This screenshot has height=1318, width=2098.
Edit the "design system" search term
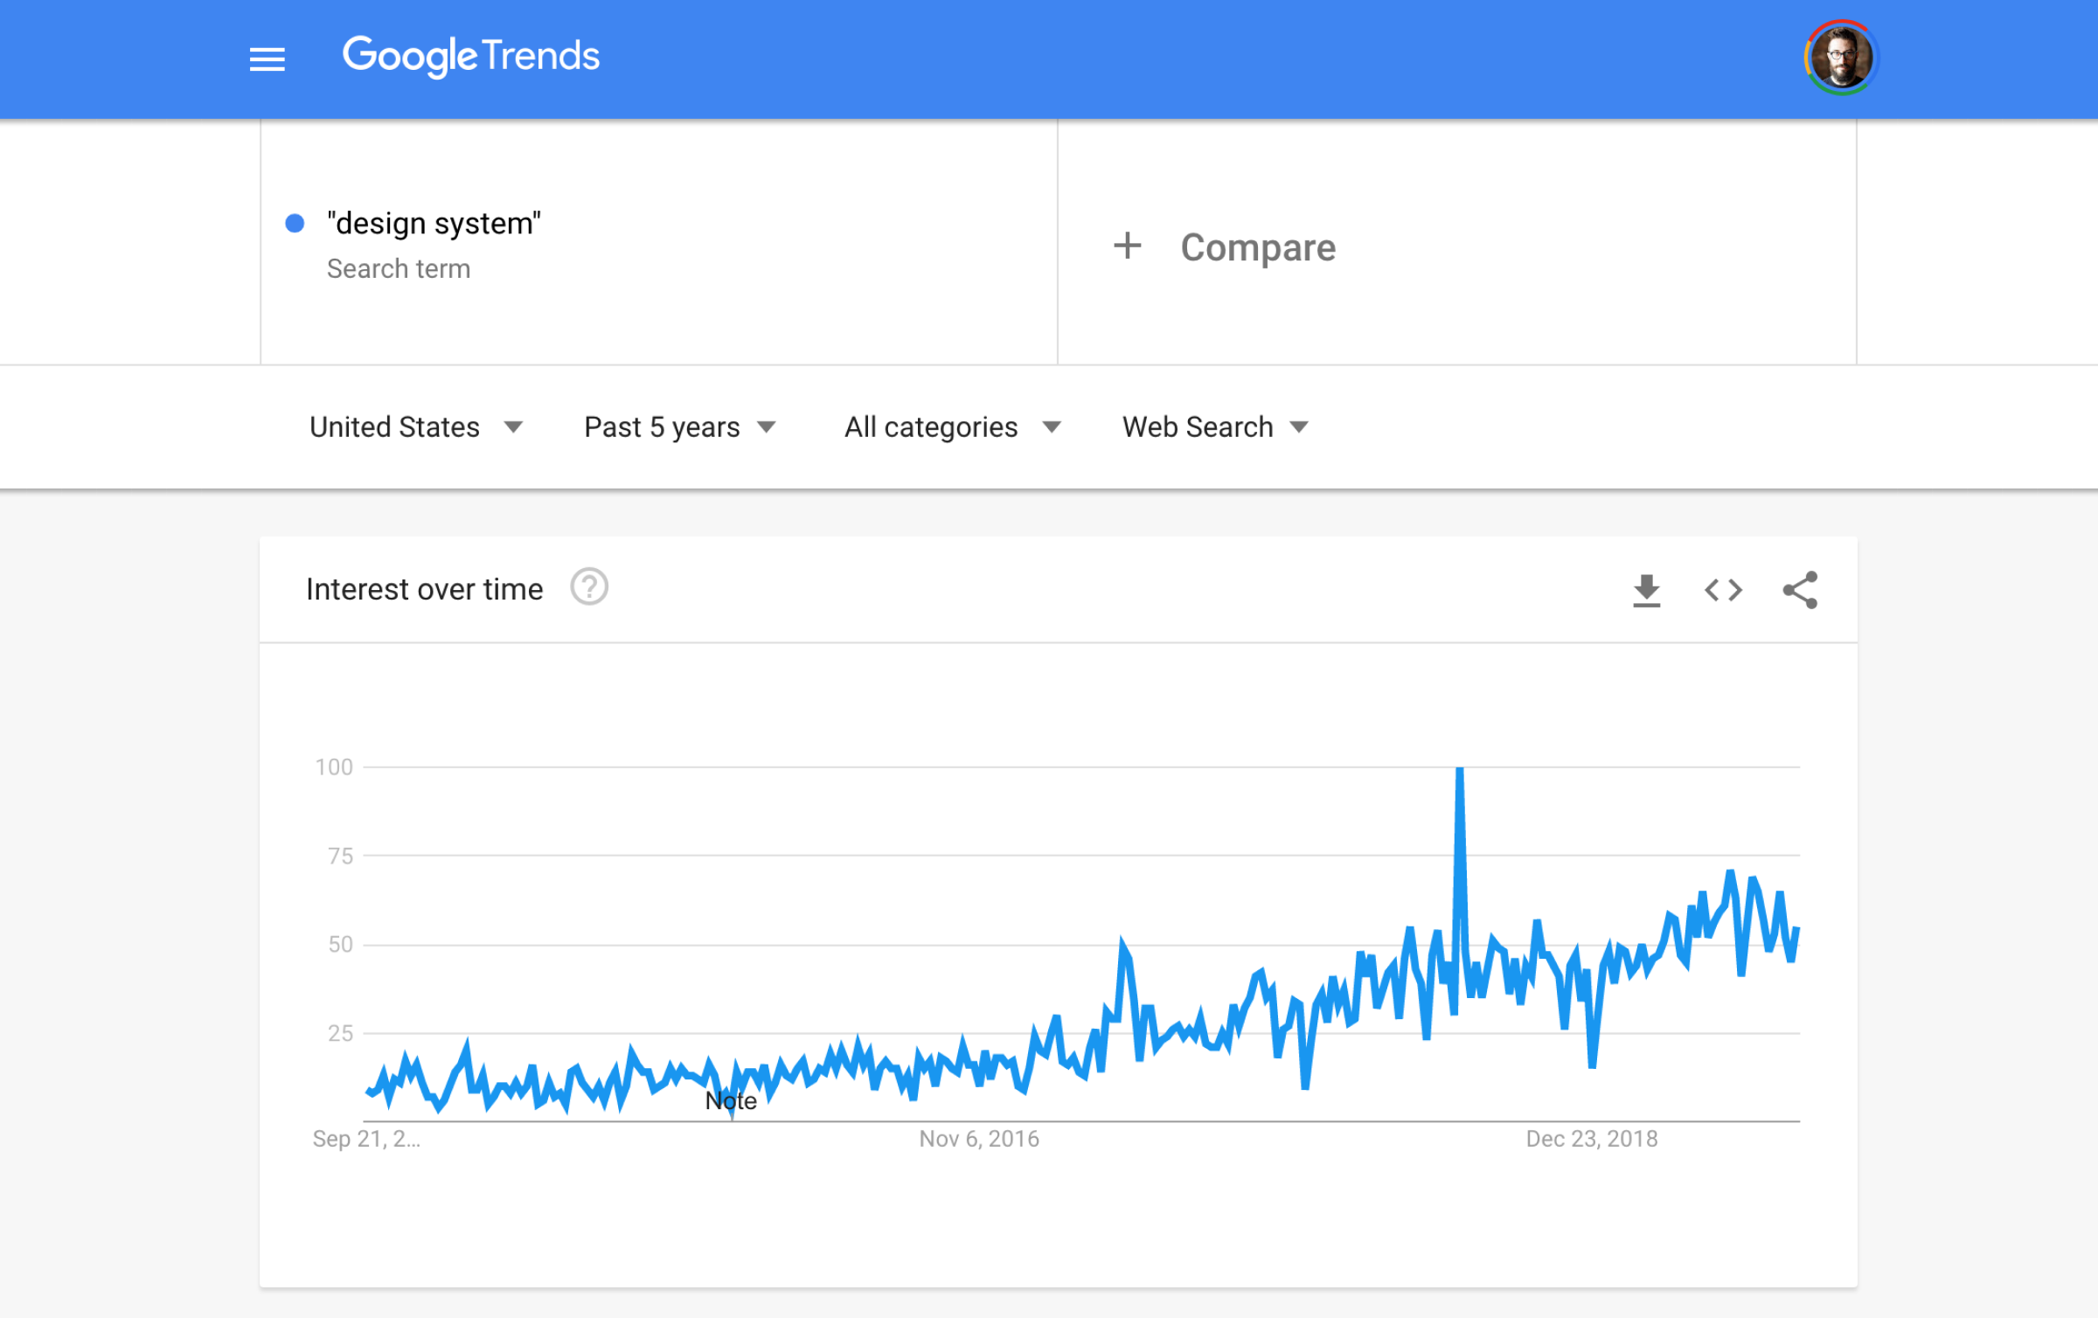(x=434, y=224)
